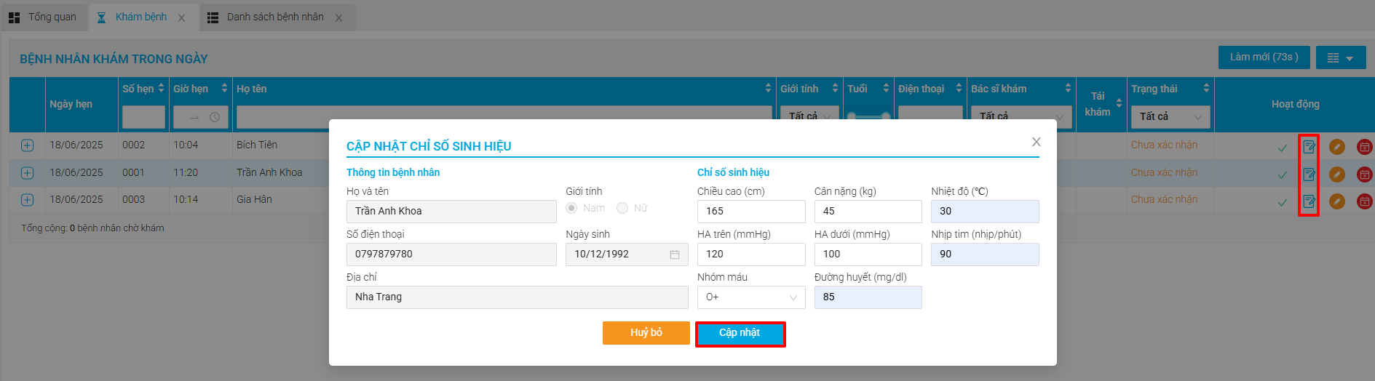Open the Bác sĩ khám filter dropdown
The height and width of the screenshot is (381, 1375).
click(x=1021, y=116)
